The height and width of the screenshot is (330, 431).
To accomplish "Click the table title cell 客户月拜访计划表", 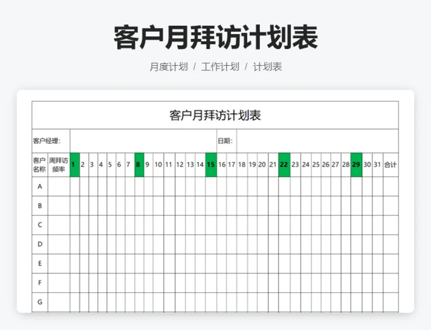I will pyautogui.click(x=215, y=115).
